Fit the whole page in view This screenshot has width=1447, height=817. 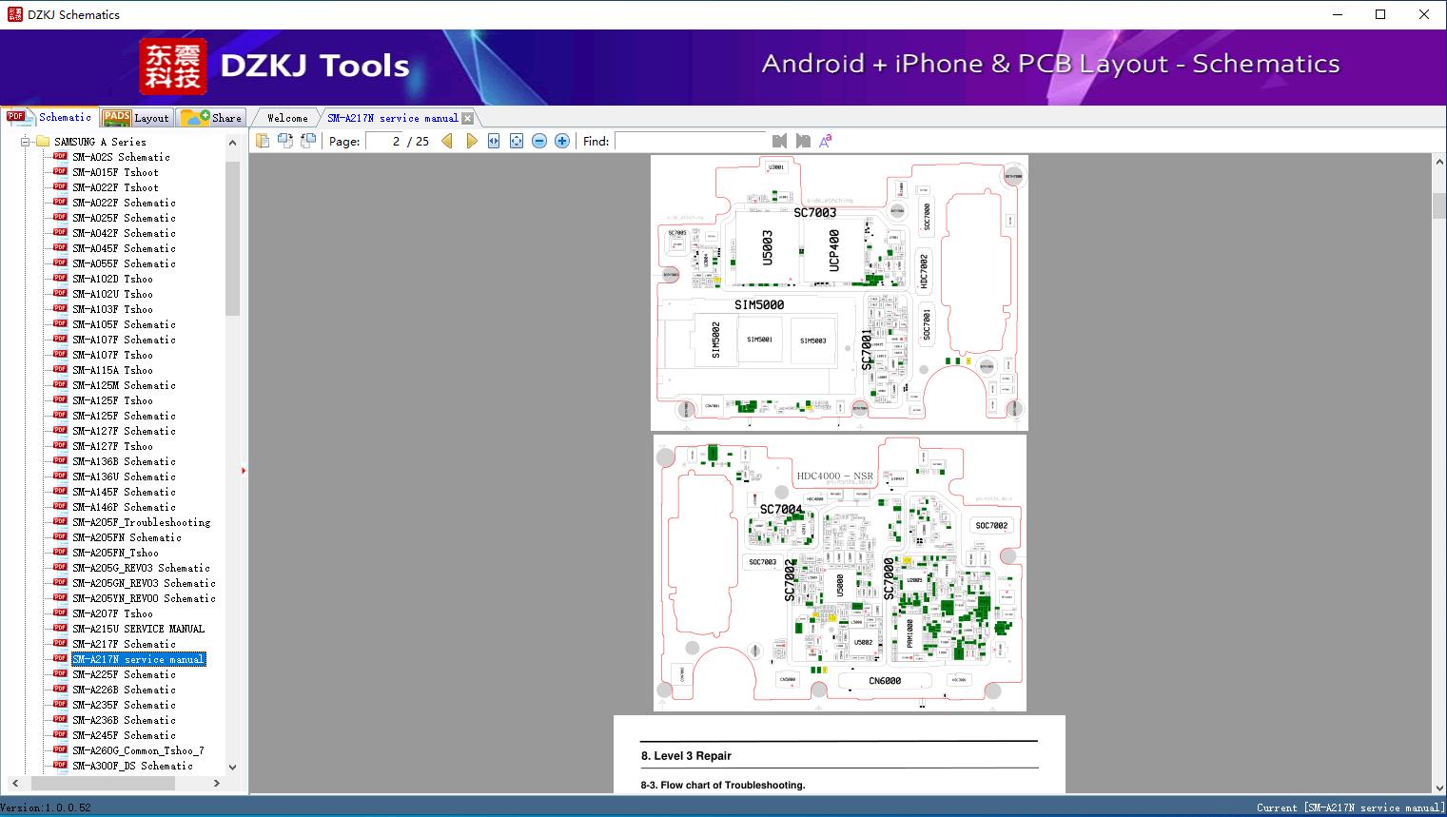coord(517,141)
